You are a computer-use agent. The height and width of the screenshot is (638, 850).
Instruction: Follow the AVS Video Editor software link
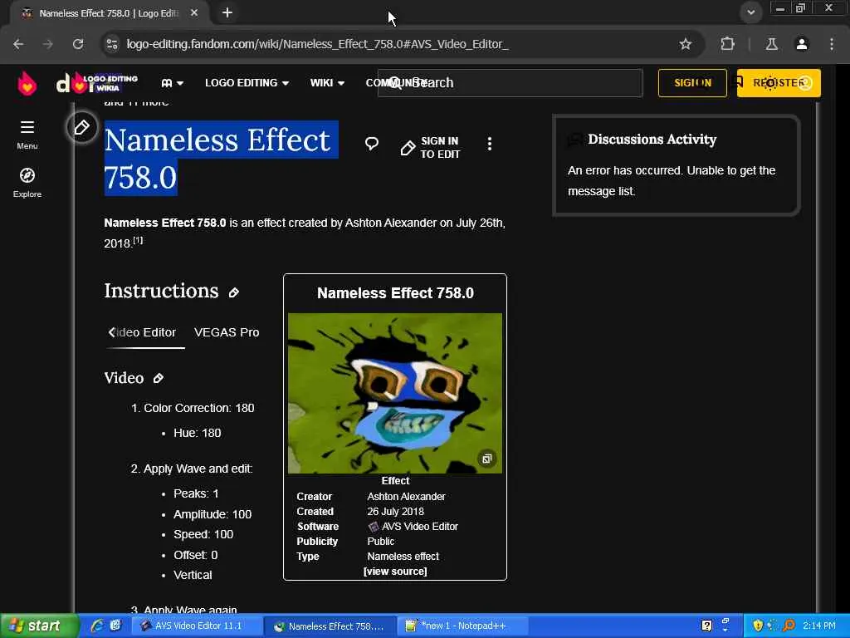coord(419,527)
